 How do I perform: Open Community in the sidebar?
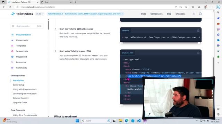(22, 68)
